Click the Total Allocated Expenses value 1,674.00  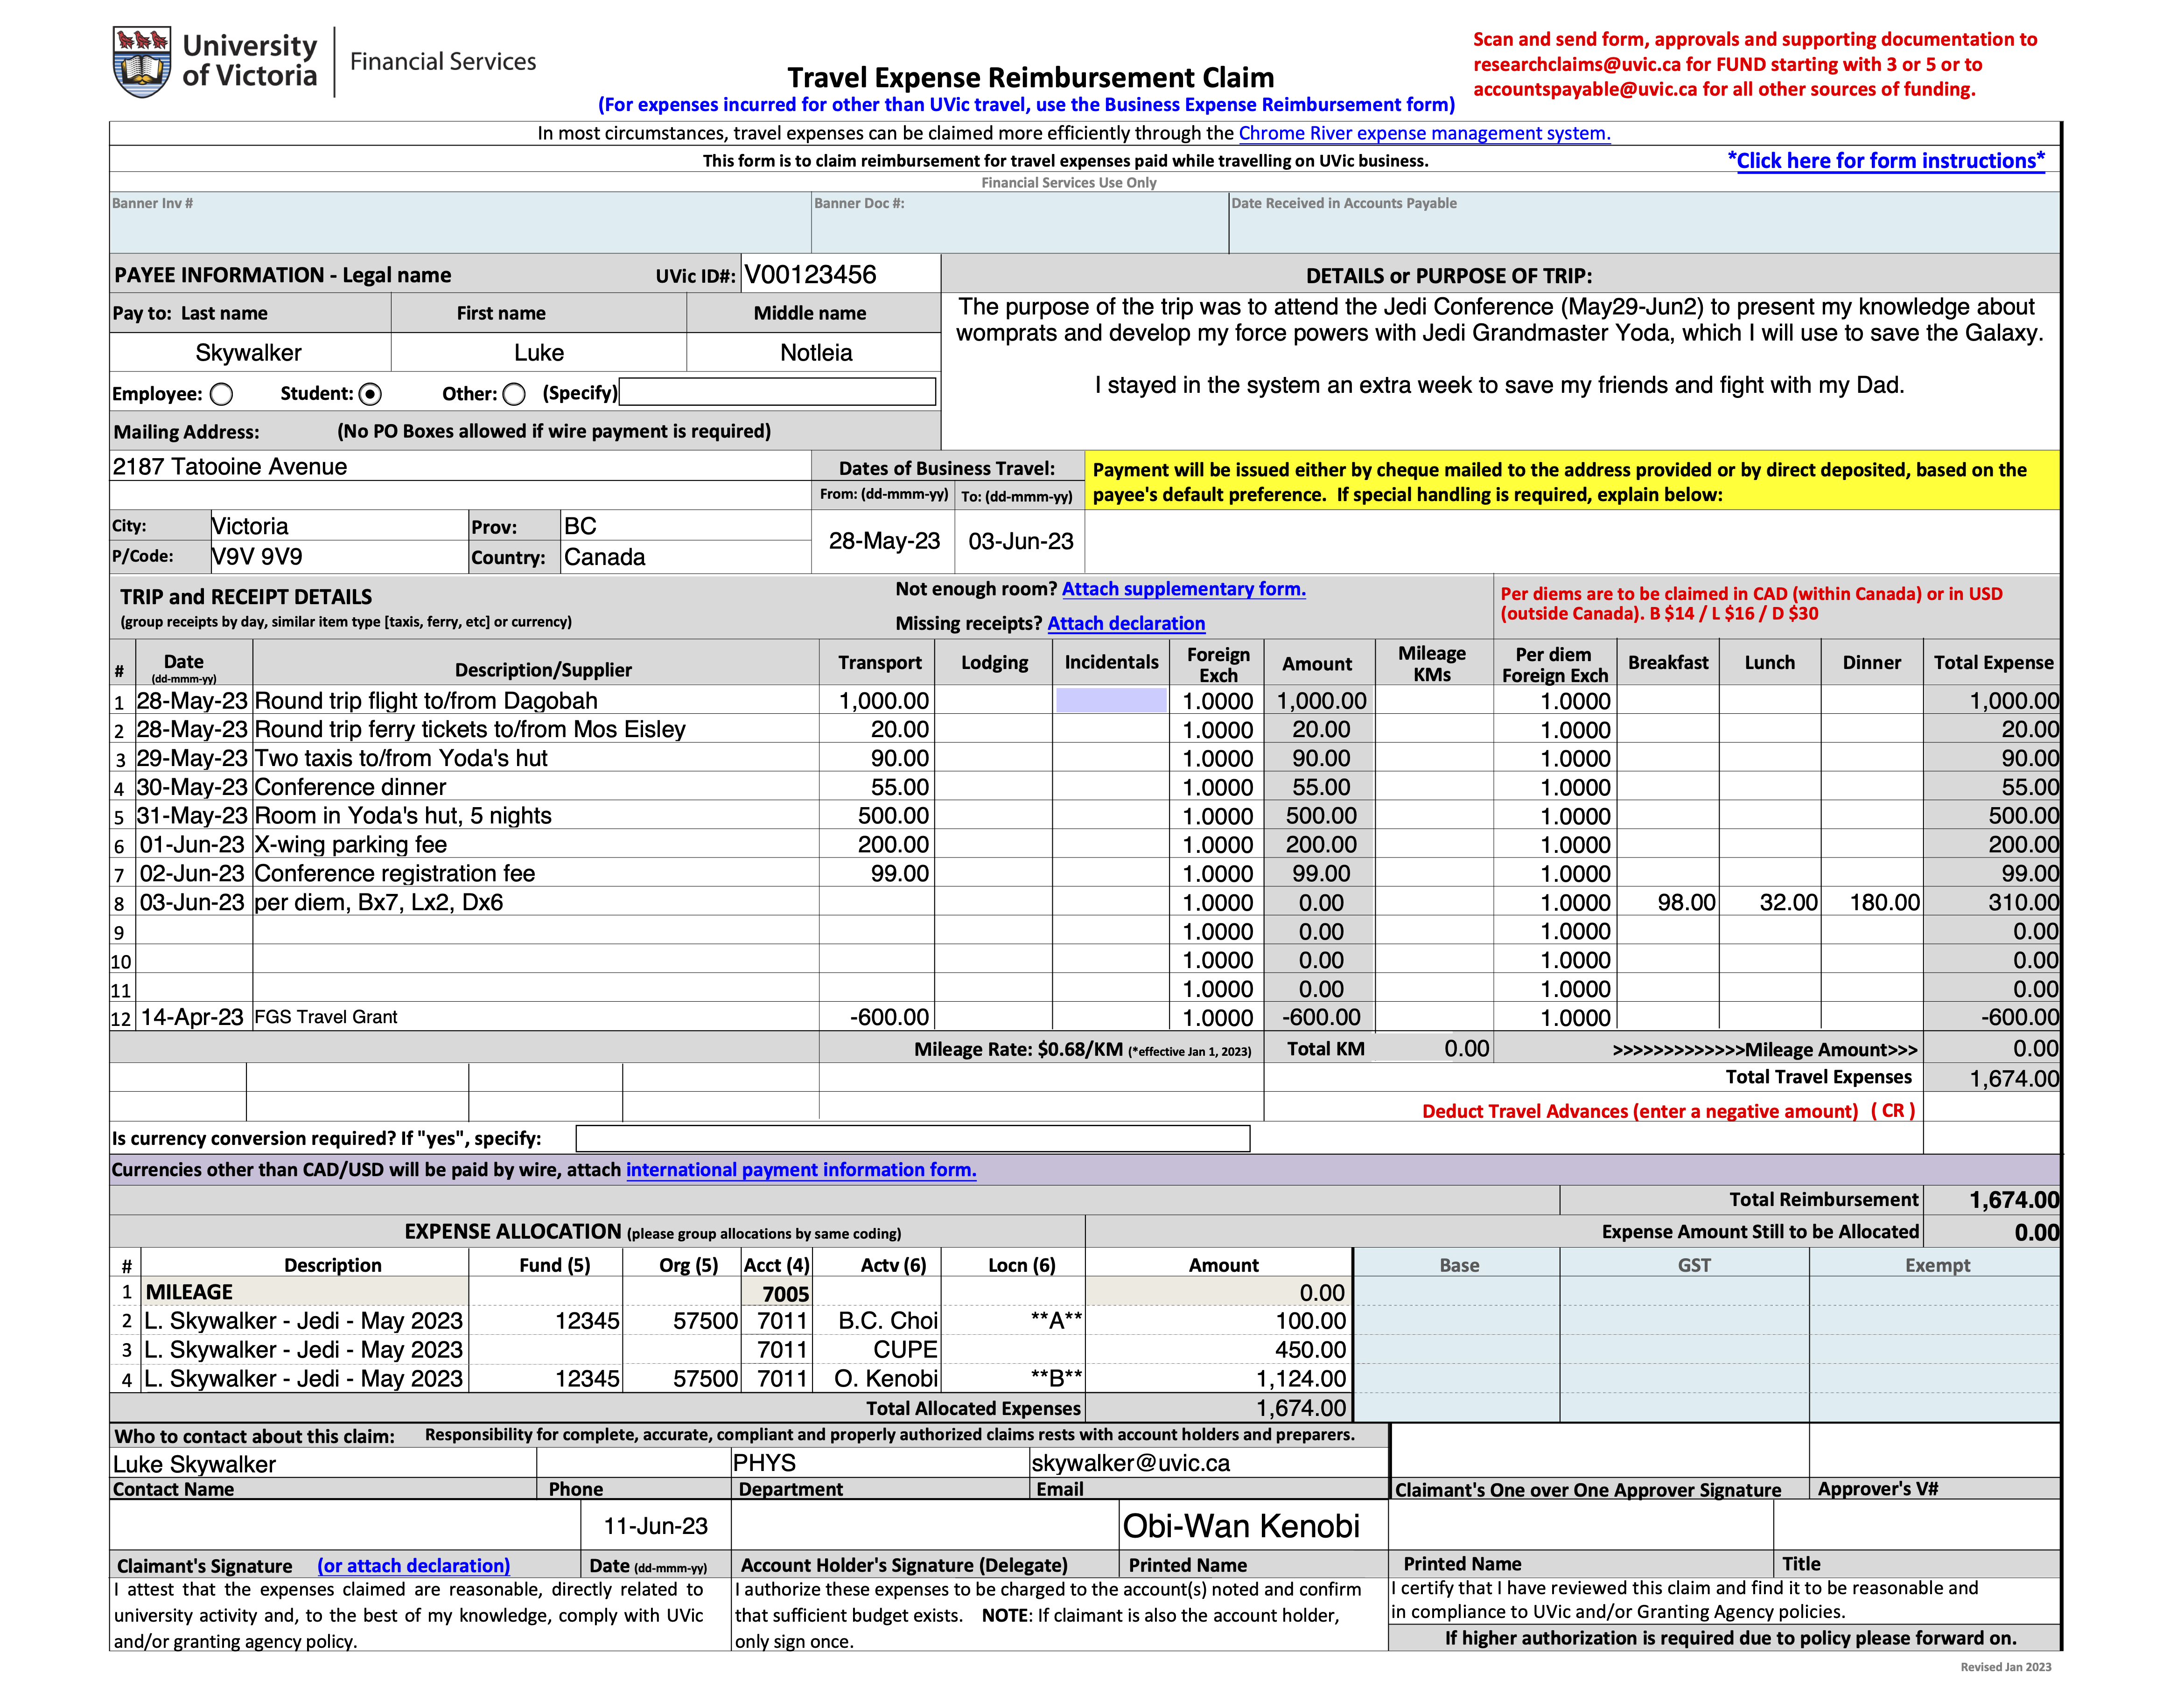(1218, 1408)
